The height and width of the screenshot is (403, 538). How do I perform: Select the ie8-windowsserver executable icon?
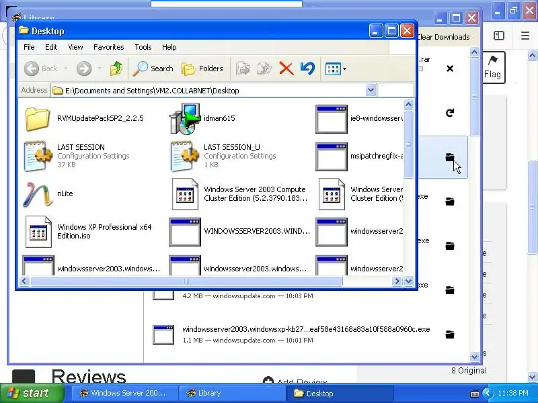click(x=332, y=119)
